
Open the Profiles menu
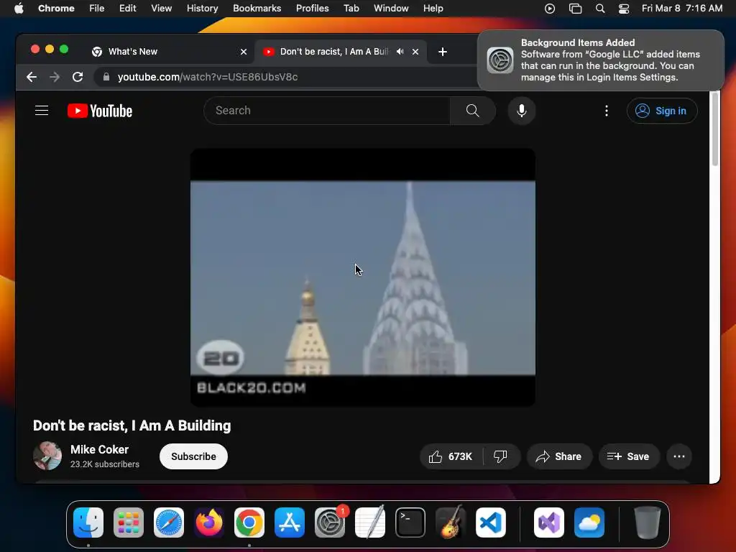tap(312, 9)
